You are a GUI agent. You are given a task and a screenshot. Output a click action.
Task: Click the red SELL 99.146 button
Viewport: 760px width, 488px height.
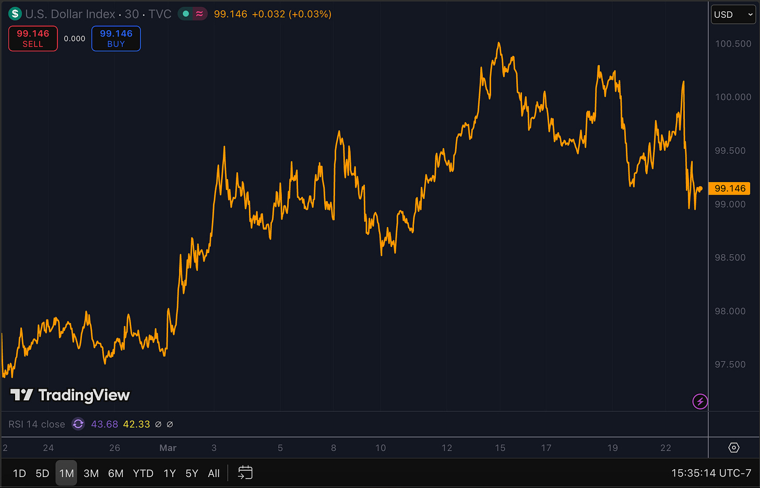33,39
